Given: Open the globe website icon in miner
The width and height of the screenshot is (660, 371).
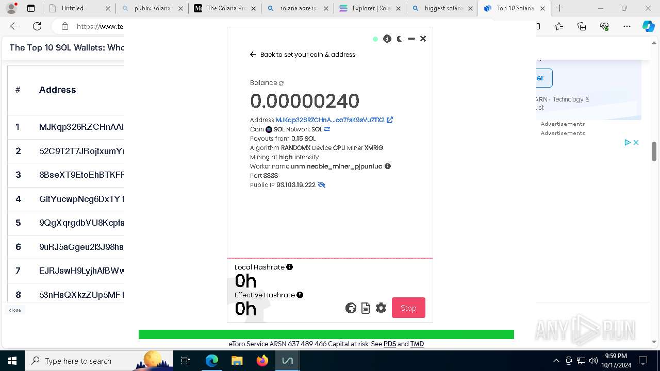Looking at the screenshot, I should point(351,308).
